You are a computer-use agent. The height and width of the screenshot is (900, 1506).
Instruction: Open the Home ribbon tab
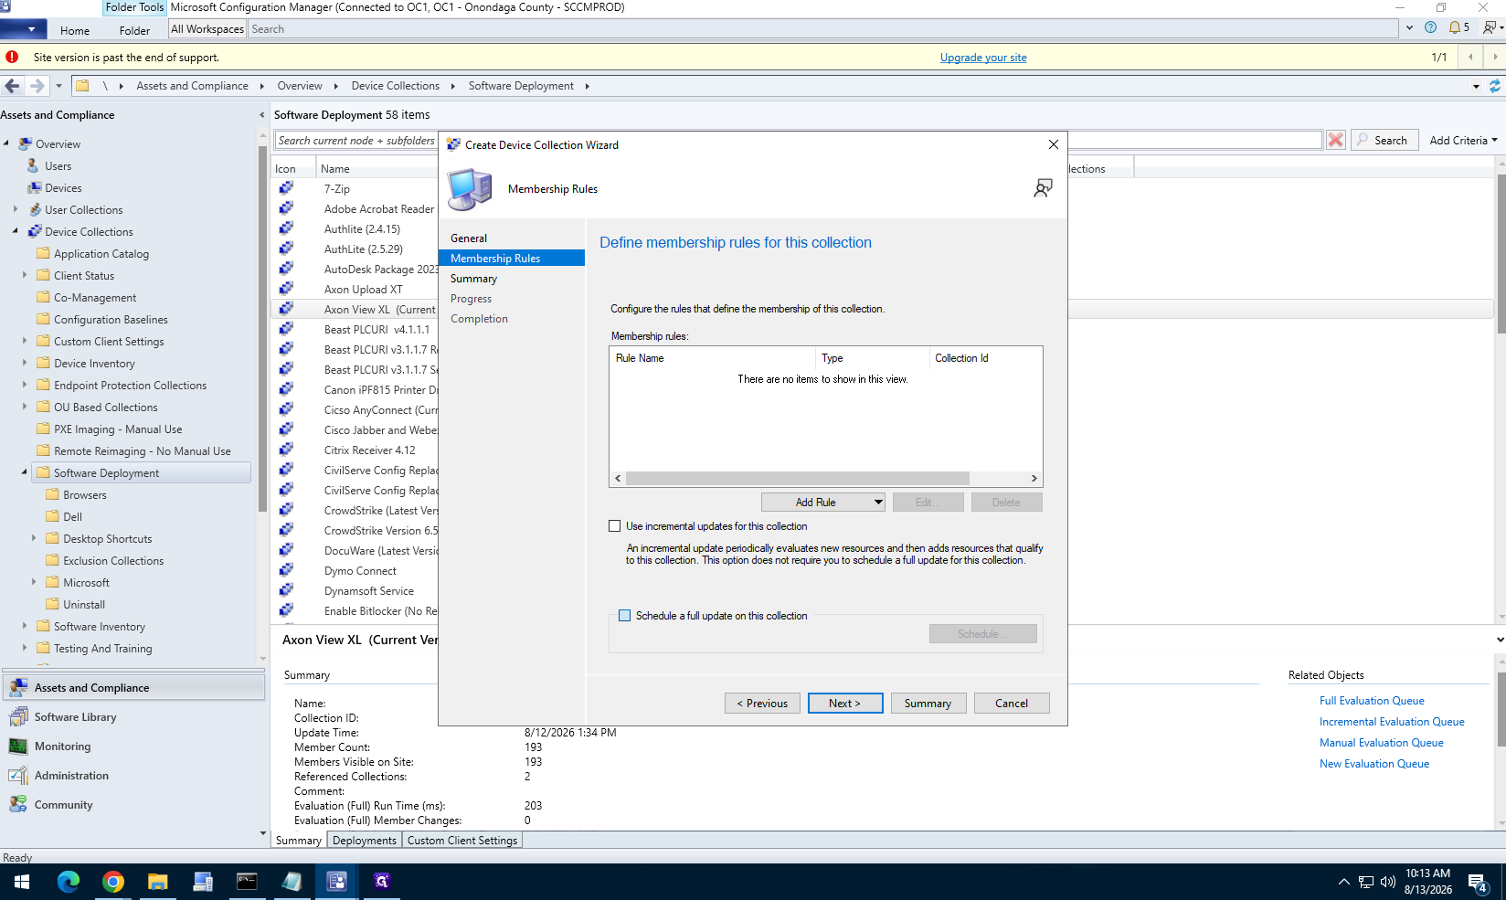75,30
